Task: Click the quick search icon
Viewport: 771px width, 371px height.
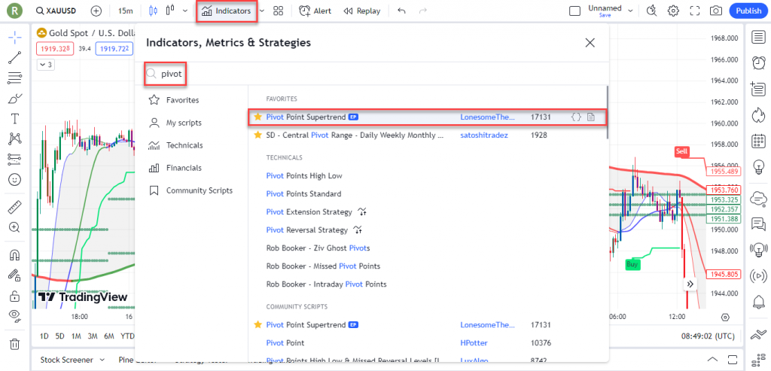Action: point(651,11)
